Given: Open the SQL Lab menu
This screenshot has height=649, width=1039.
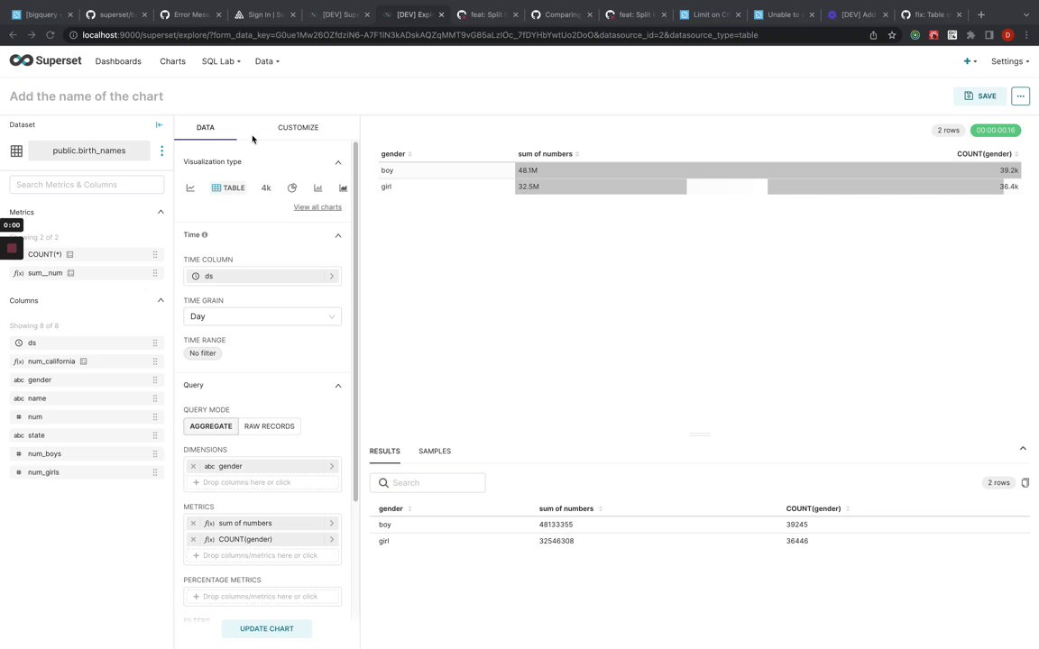Looking at the screenshot, I should pos(221,61).
